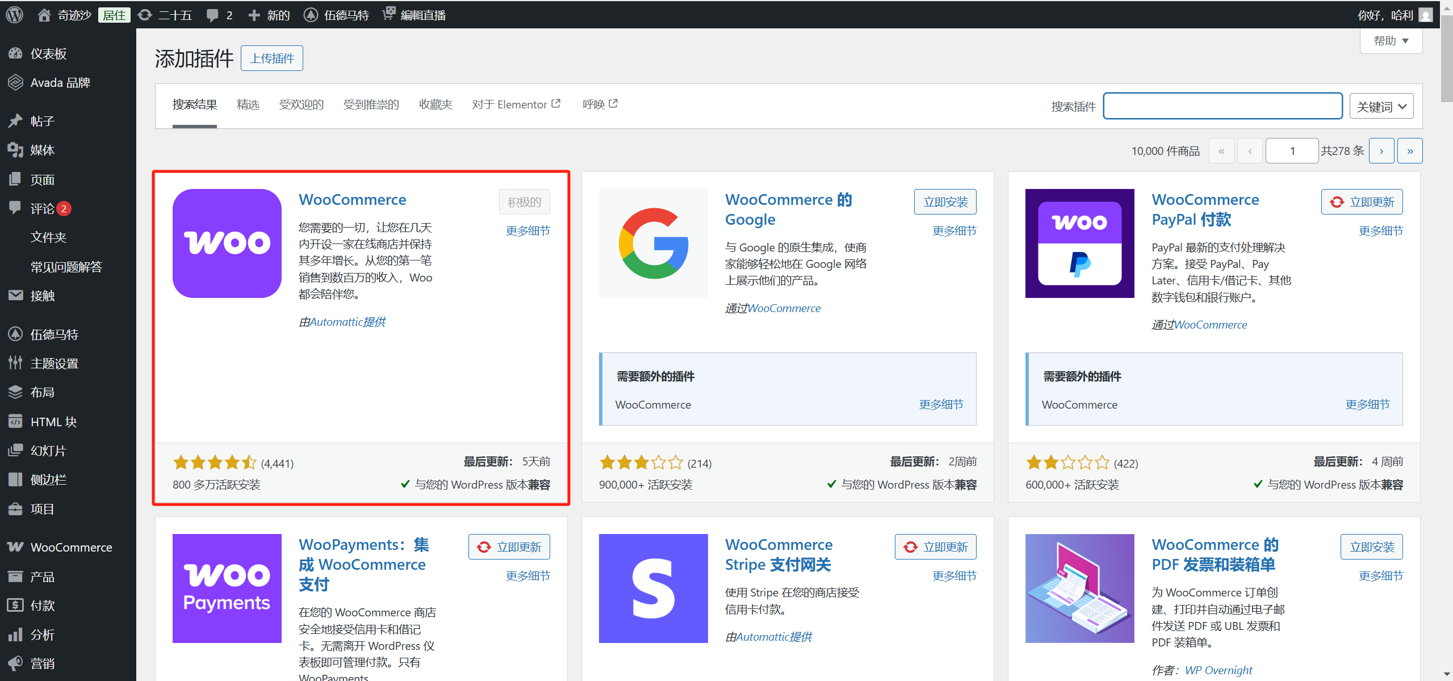The height and width of the screenshot is (681, 1453).
Task: Install the WooCommerce Google plugin via 立即安装
Action: [x=945, y=201]
